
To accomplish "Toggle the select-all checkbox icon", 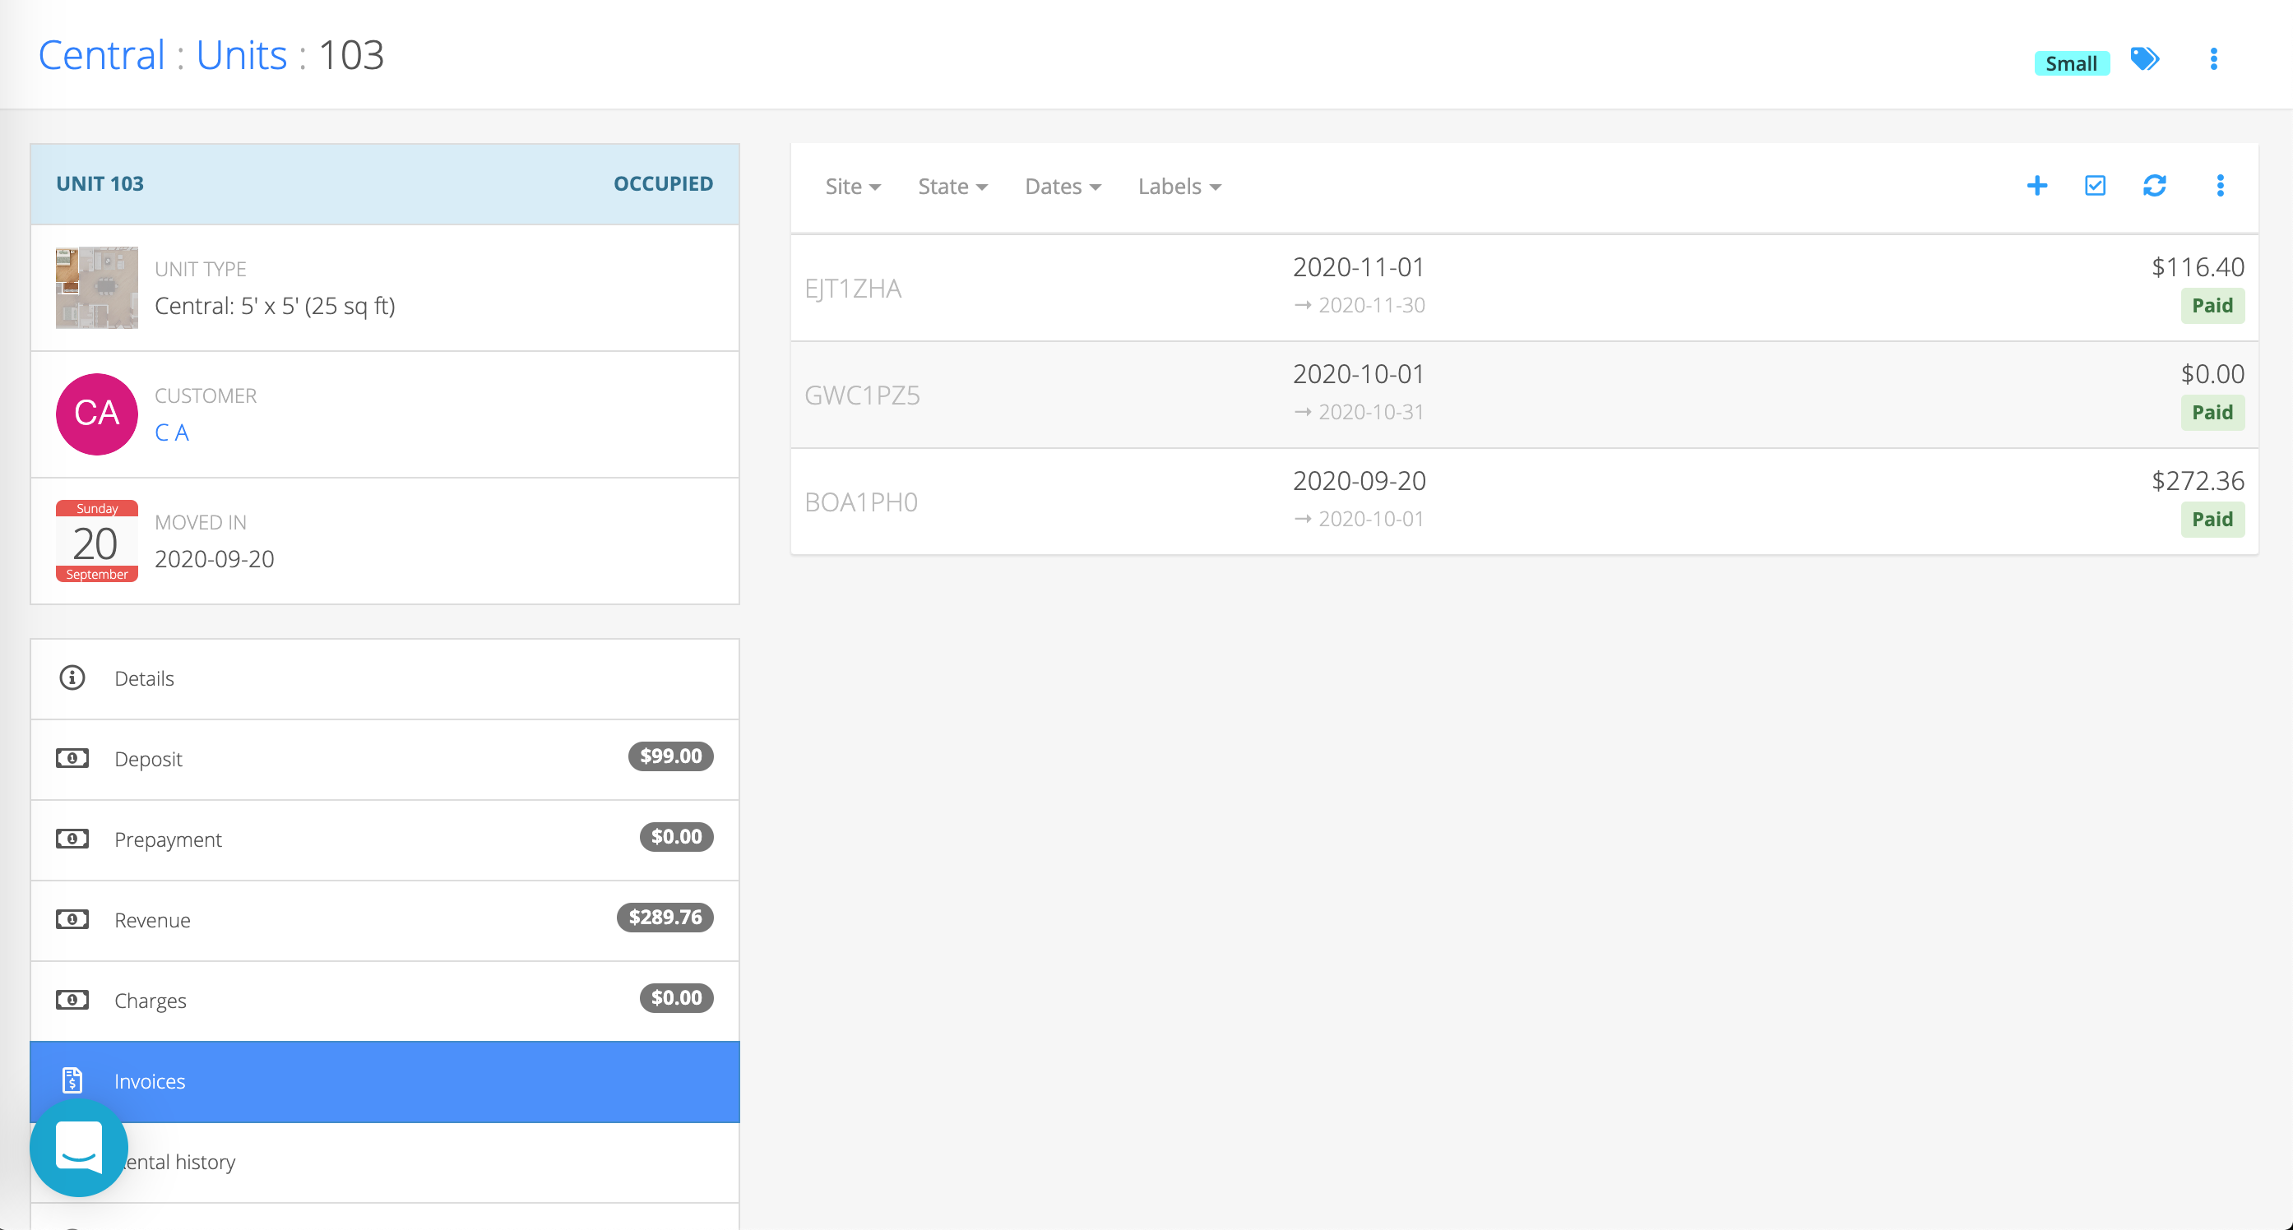I will [x=2096, y=185].
